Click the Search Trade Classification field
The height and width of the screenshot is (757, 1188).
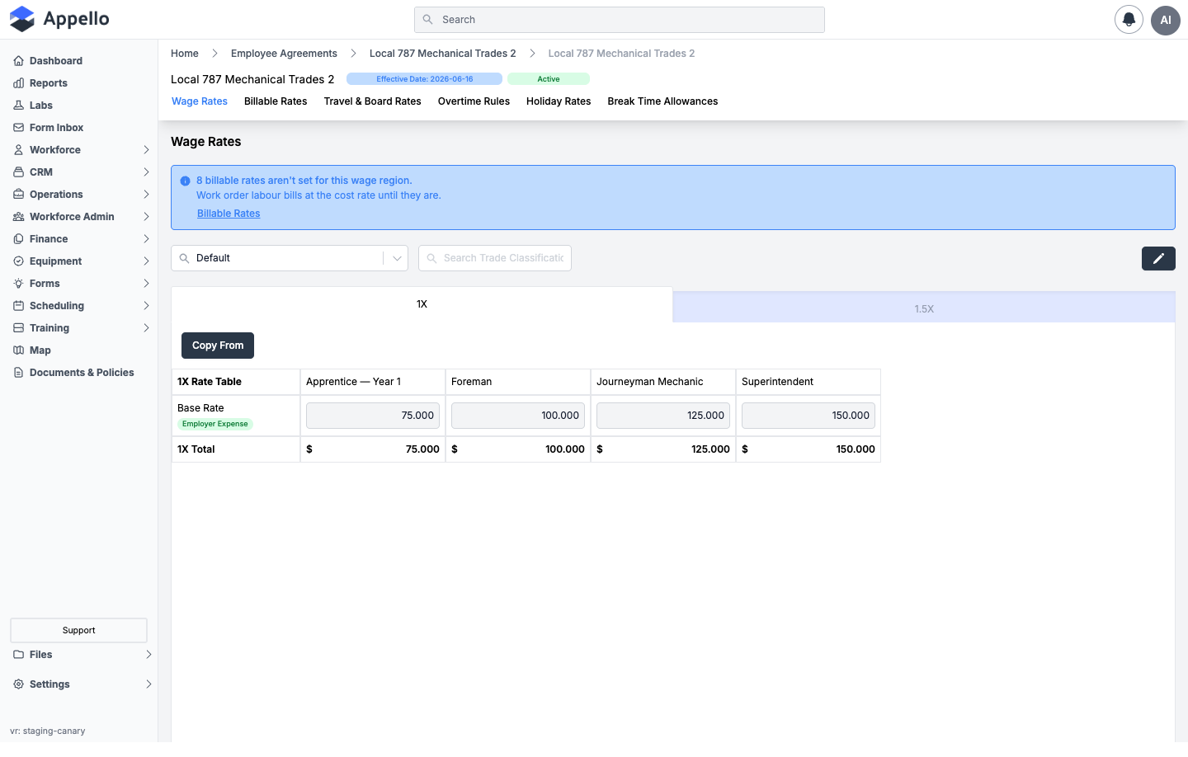click(495, 258)
